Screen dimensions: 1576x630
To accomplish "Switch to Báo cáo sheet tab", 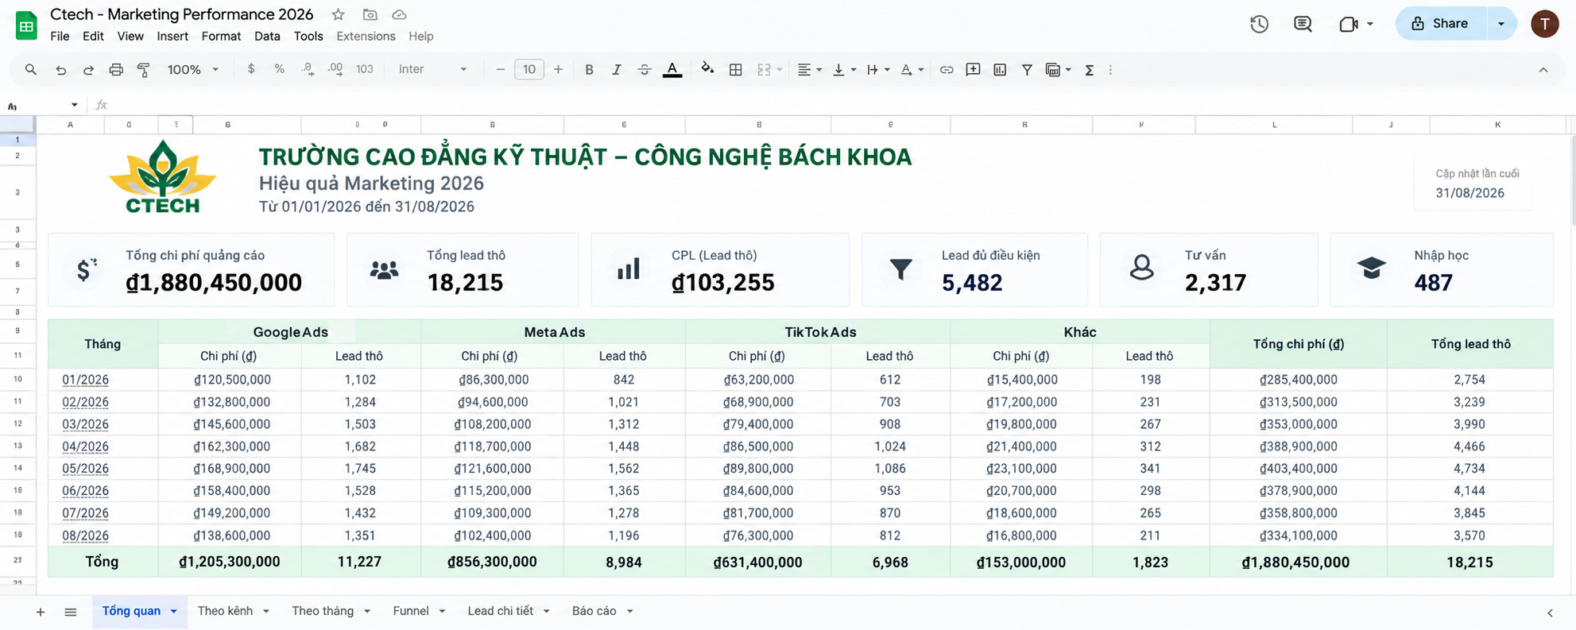I will coord(594,611).
